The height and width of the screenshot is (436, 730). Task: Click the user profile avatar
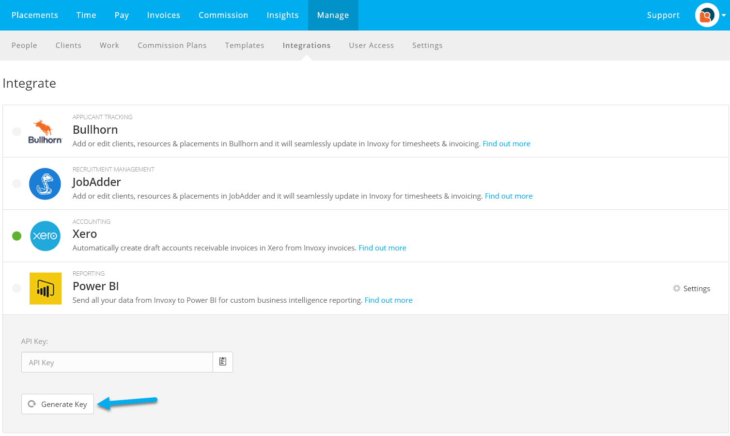(707, 15)
